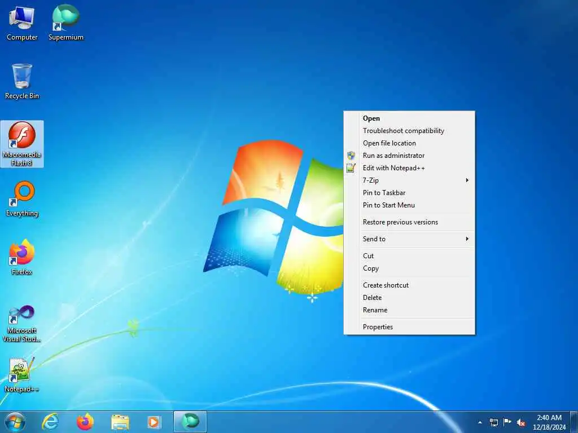578x433 pixels.
Task: Select the Microsoft Visual Studio shortcut
Action: (x=22, y=324)
